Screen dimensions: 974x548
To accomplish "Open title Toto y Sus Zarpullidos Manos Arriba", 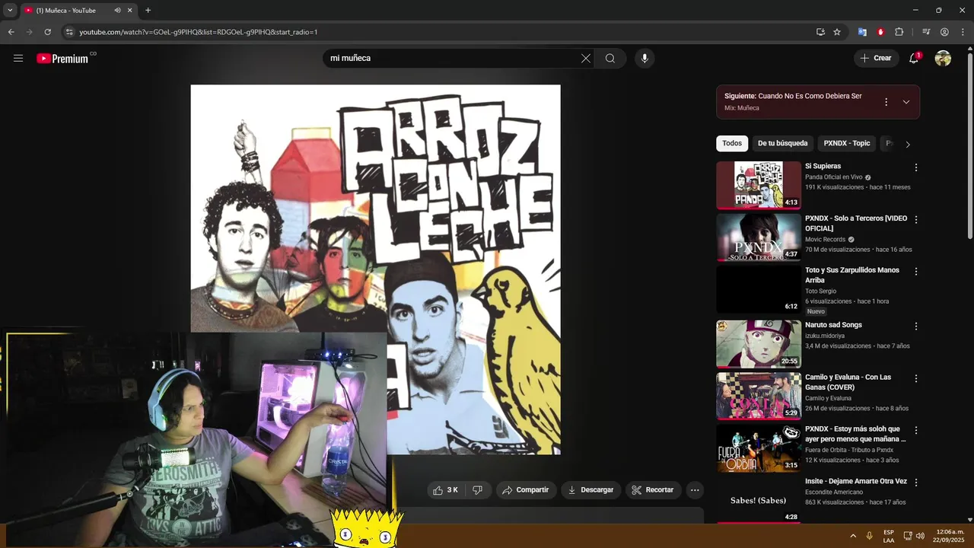I will (x=851, y=275).
